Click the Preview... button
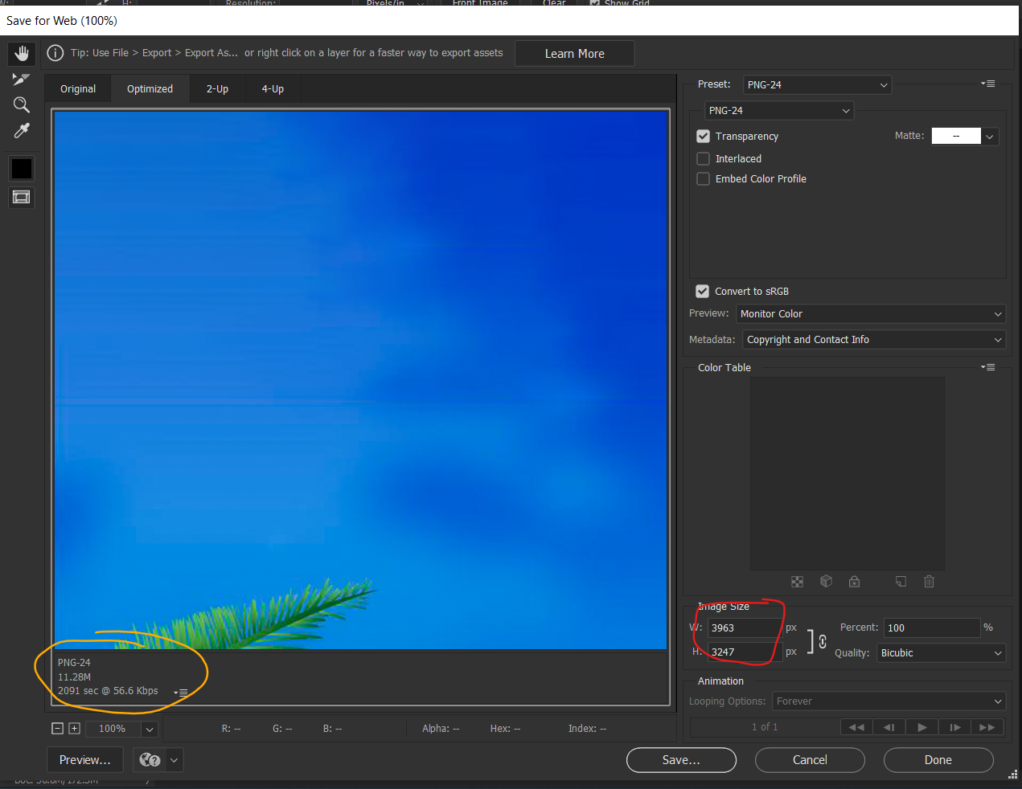The height and width of the screenshot is (789, 1022). click(x=85, y=760)
